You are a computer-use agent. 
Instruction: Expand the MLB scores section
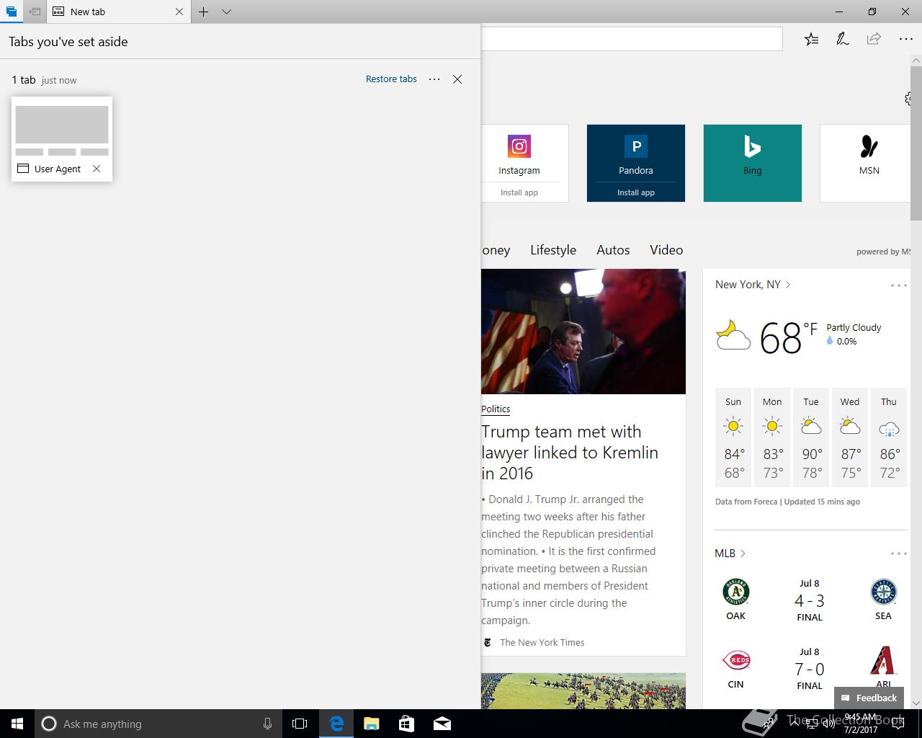pyautogui.click(x=730, y=553)
